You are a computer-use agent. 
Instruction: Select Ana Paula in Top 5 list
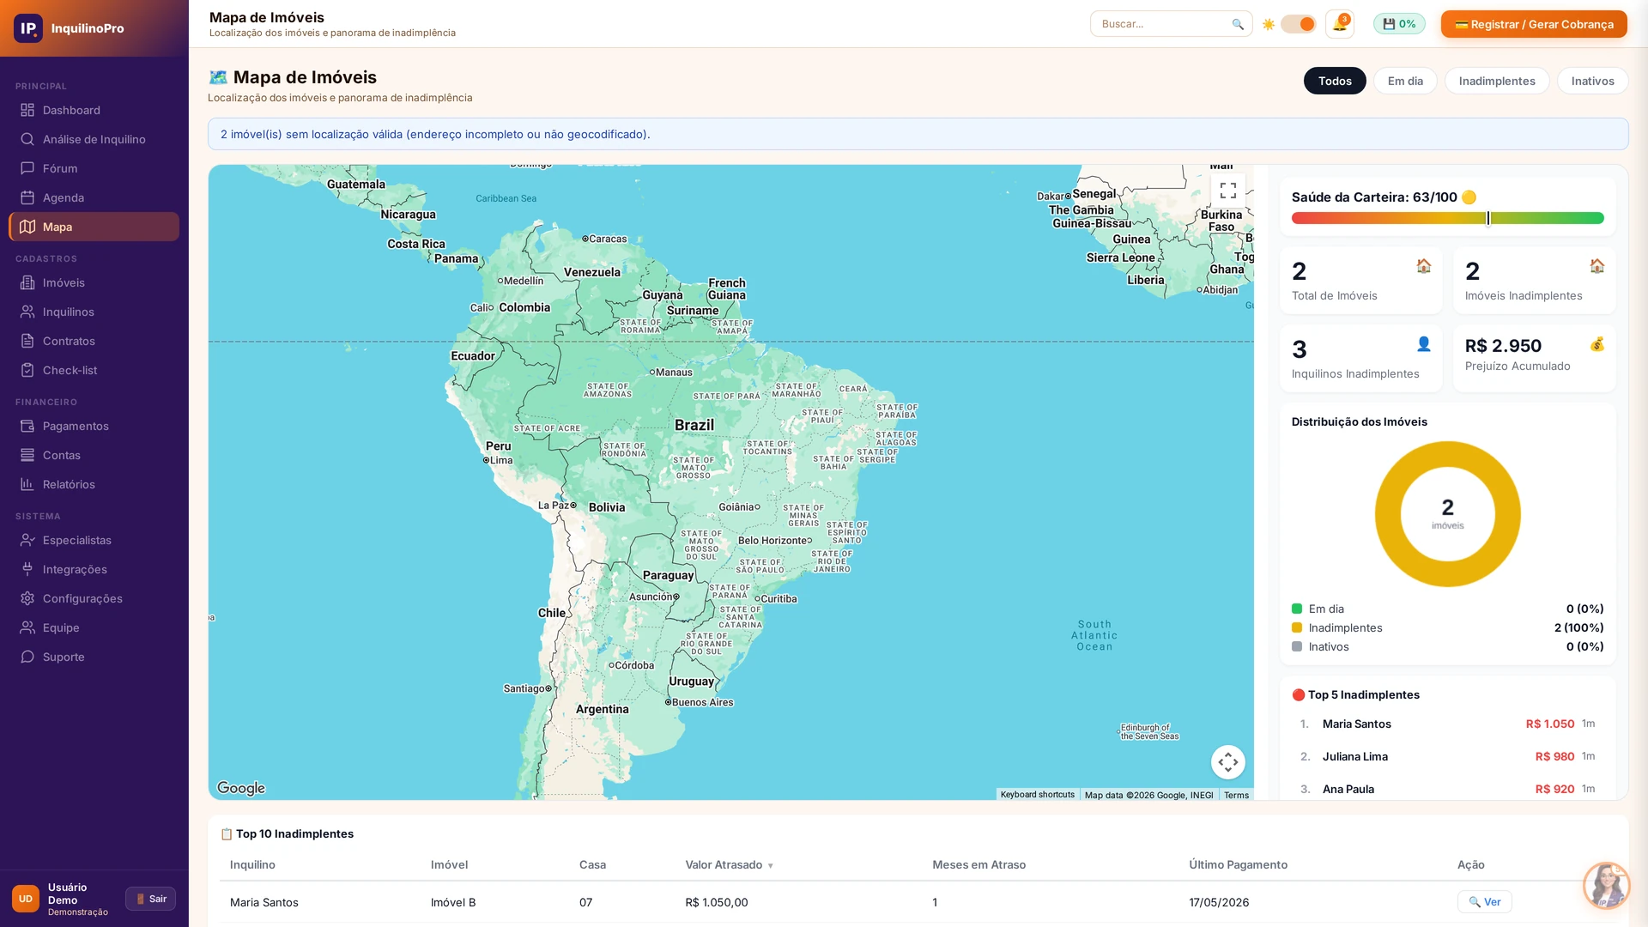pyautogui.click(x=1447, y=789)
